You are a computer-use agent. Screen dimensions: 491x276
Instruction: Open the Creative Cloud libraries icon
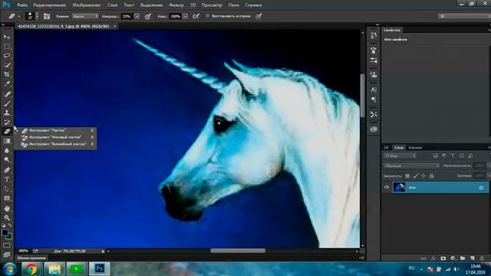click(374, 130)
